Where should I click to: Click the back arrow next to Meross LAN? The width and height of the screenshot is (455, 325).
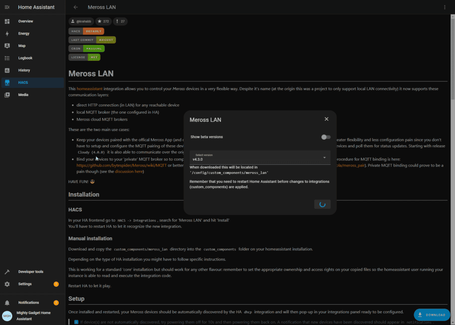76,7
